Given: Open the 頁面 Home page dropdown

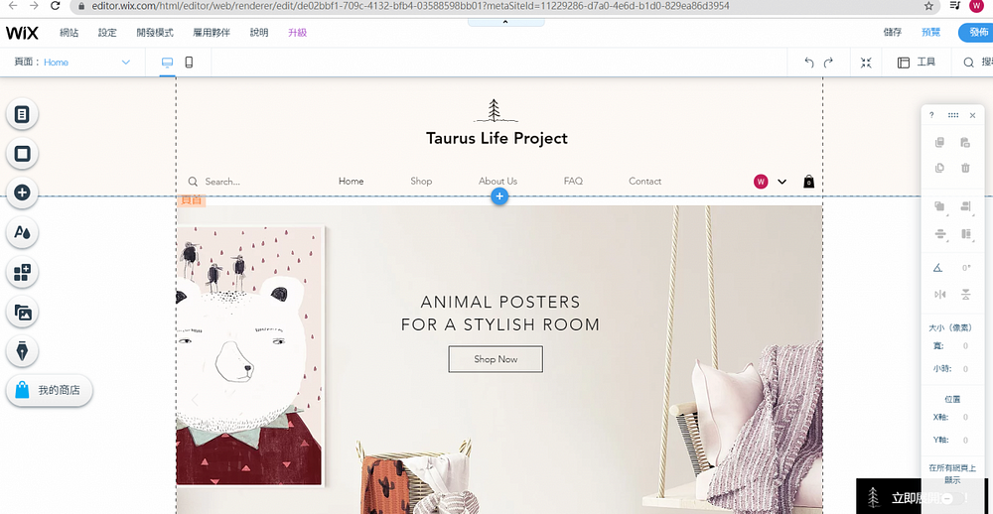Looking at the screenshot, I should pyautogui.click(x=72, y=63).
